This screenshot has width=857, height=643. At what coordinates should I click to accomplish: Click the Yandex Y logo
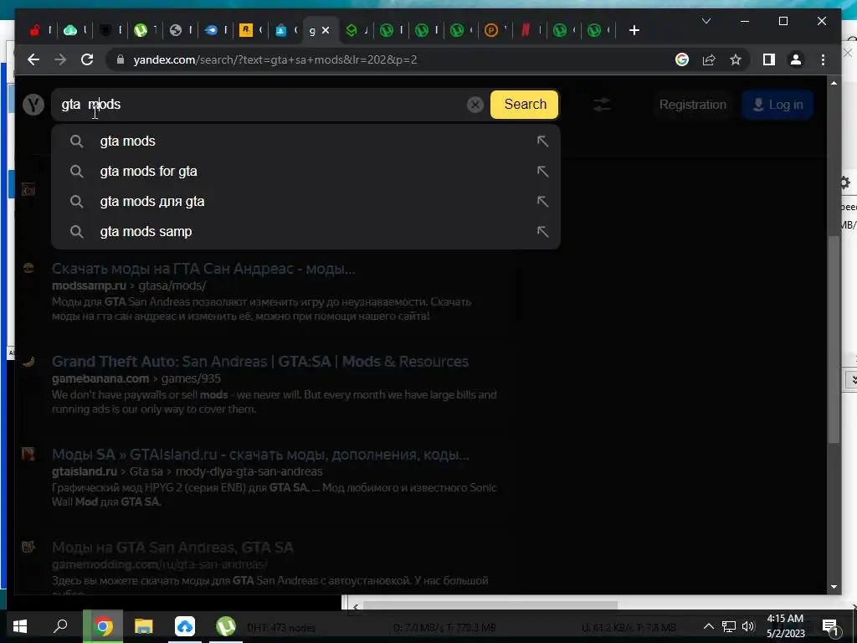33,104
